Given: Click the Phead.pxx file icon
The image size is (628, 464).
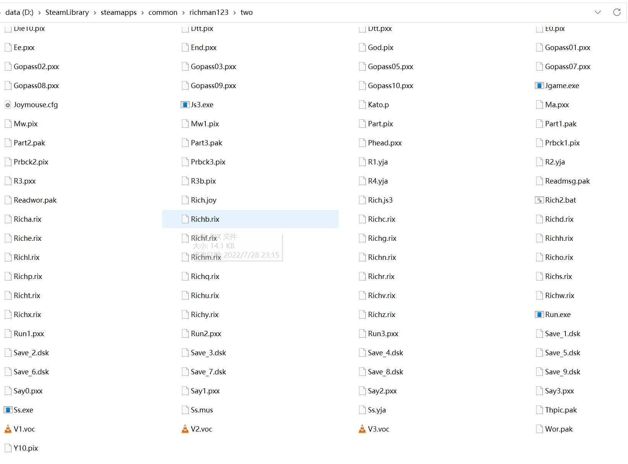Looking at the screenshot, I should pos(362,143).
